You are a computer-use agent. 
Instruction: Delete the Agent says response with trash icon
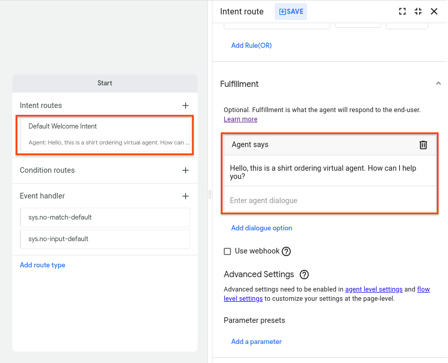click(423, 145)
